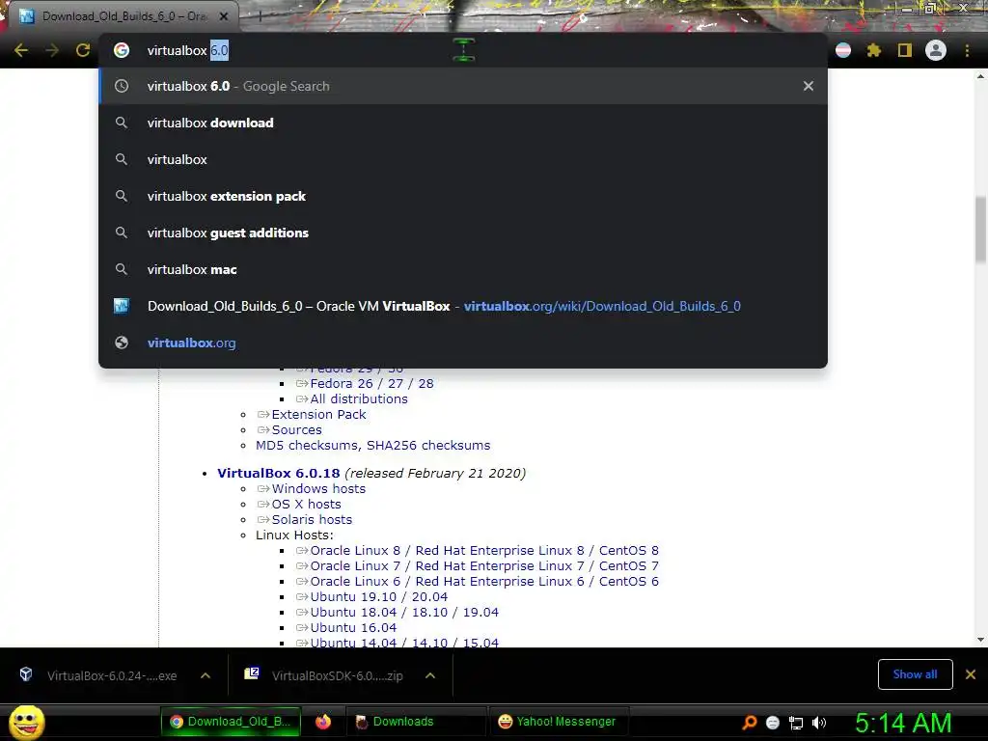Open Chrome three-dot menu

point(967,50)
